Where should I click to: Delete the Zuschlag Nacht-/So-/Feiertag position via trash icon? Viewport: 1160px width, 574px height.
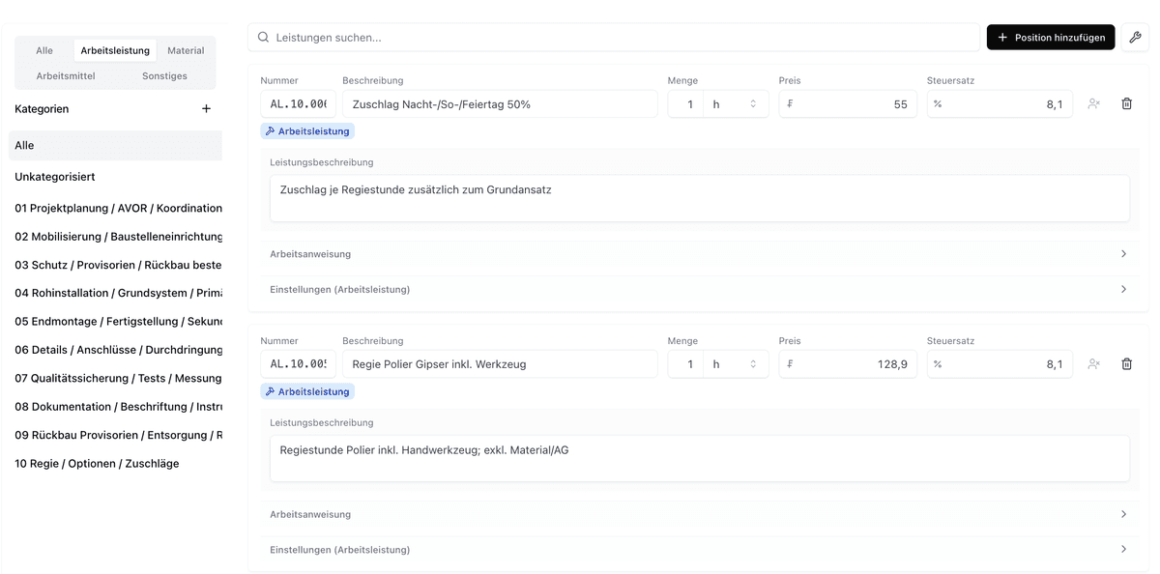pos(1126,103)
